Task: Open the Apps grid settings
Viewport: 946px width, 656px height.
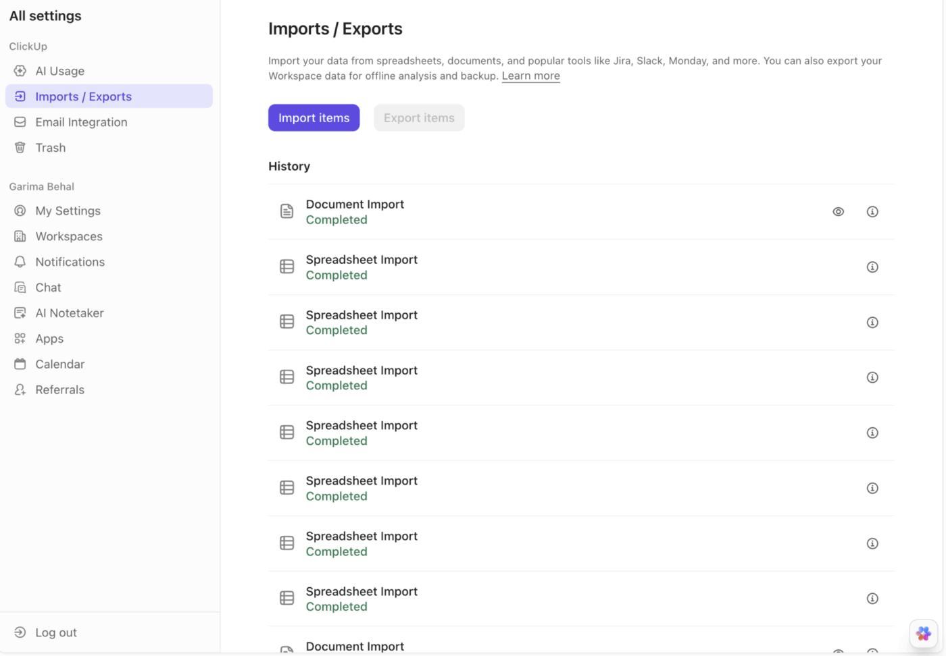Action: pos(49,339)
